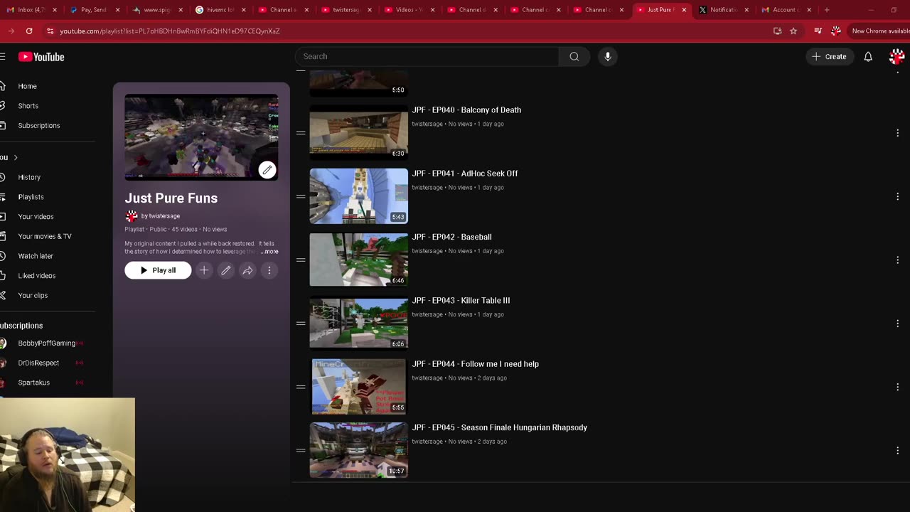910x512 pixels.
Task: Open Liked videos list
Action: tap(36, 276)
